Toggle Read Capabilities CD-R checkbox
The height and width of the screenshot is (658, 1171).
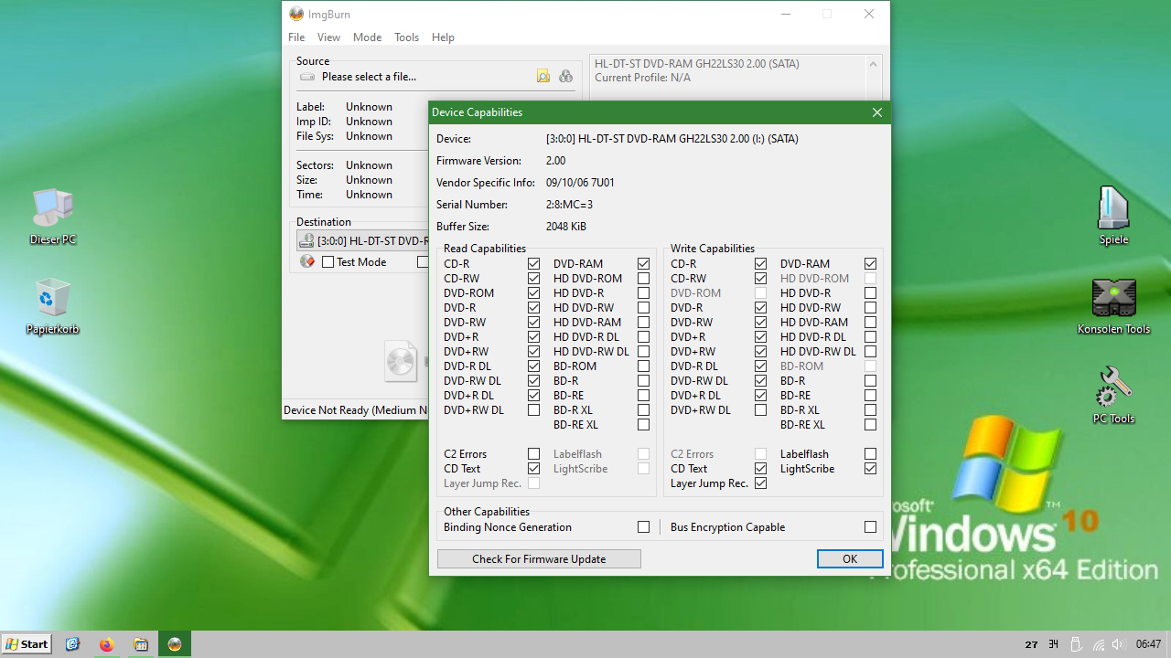(533, 264)
